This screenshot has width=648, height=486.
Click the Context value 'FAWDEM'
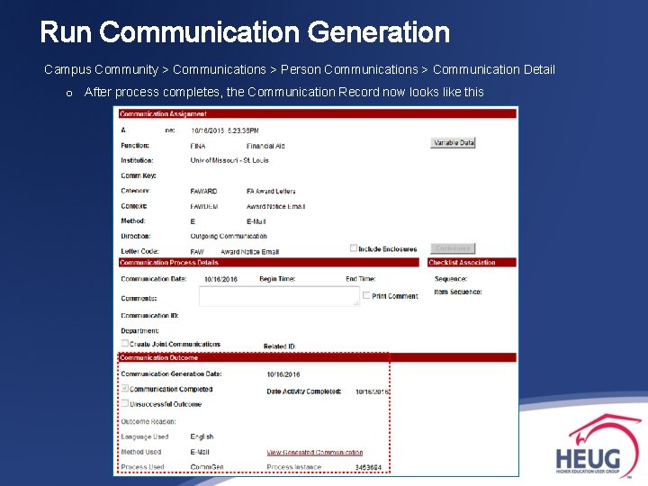204,206
